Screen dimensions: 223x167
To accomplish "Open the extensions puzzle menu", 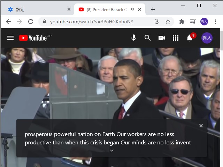I will click(x=182, y=22).
